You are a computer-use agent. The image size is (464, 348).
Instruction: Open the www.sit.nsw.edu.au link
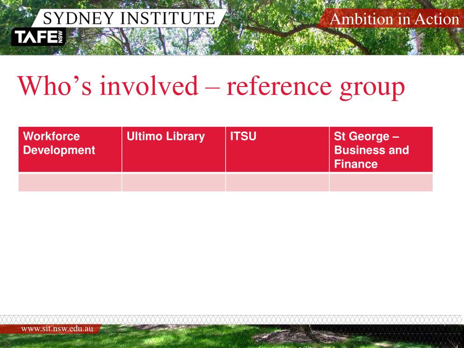point(57,329)
